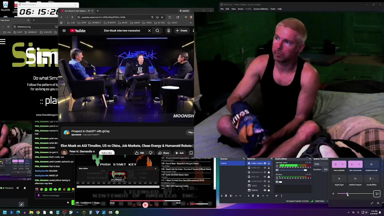Open Peter H. Diamandis channel link
The height and width of the screenshot is (216, 384).
[x=81, y=151]
